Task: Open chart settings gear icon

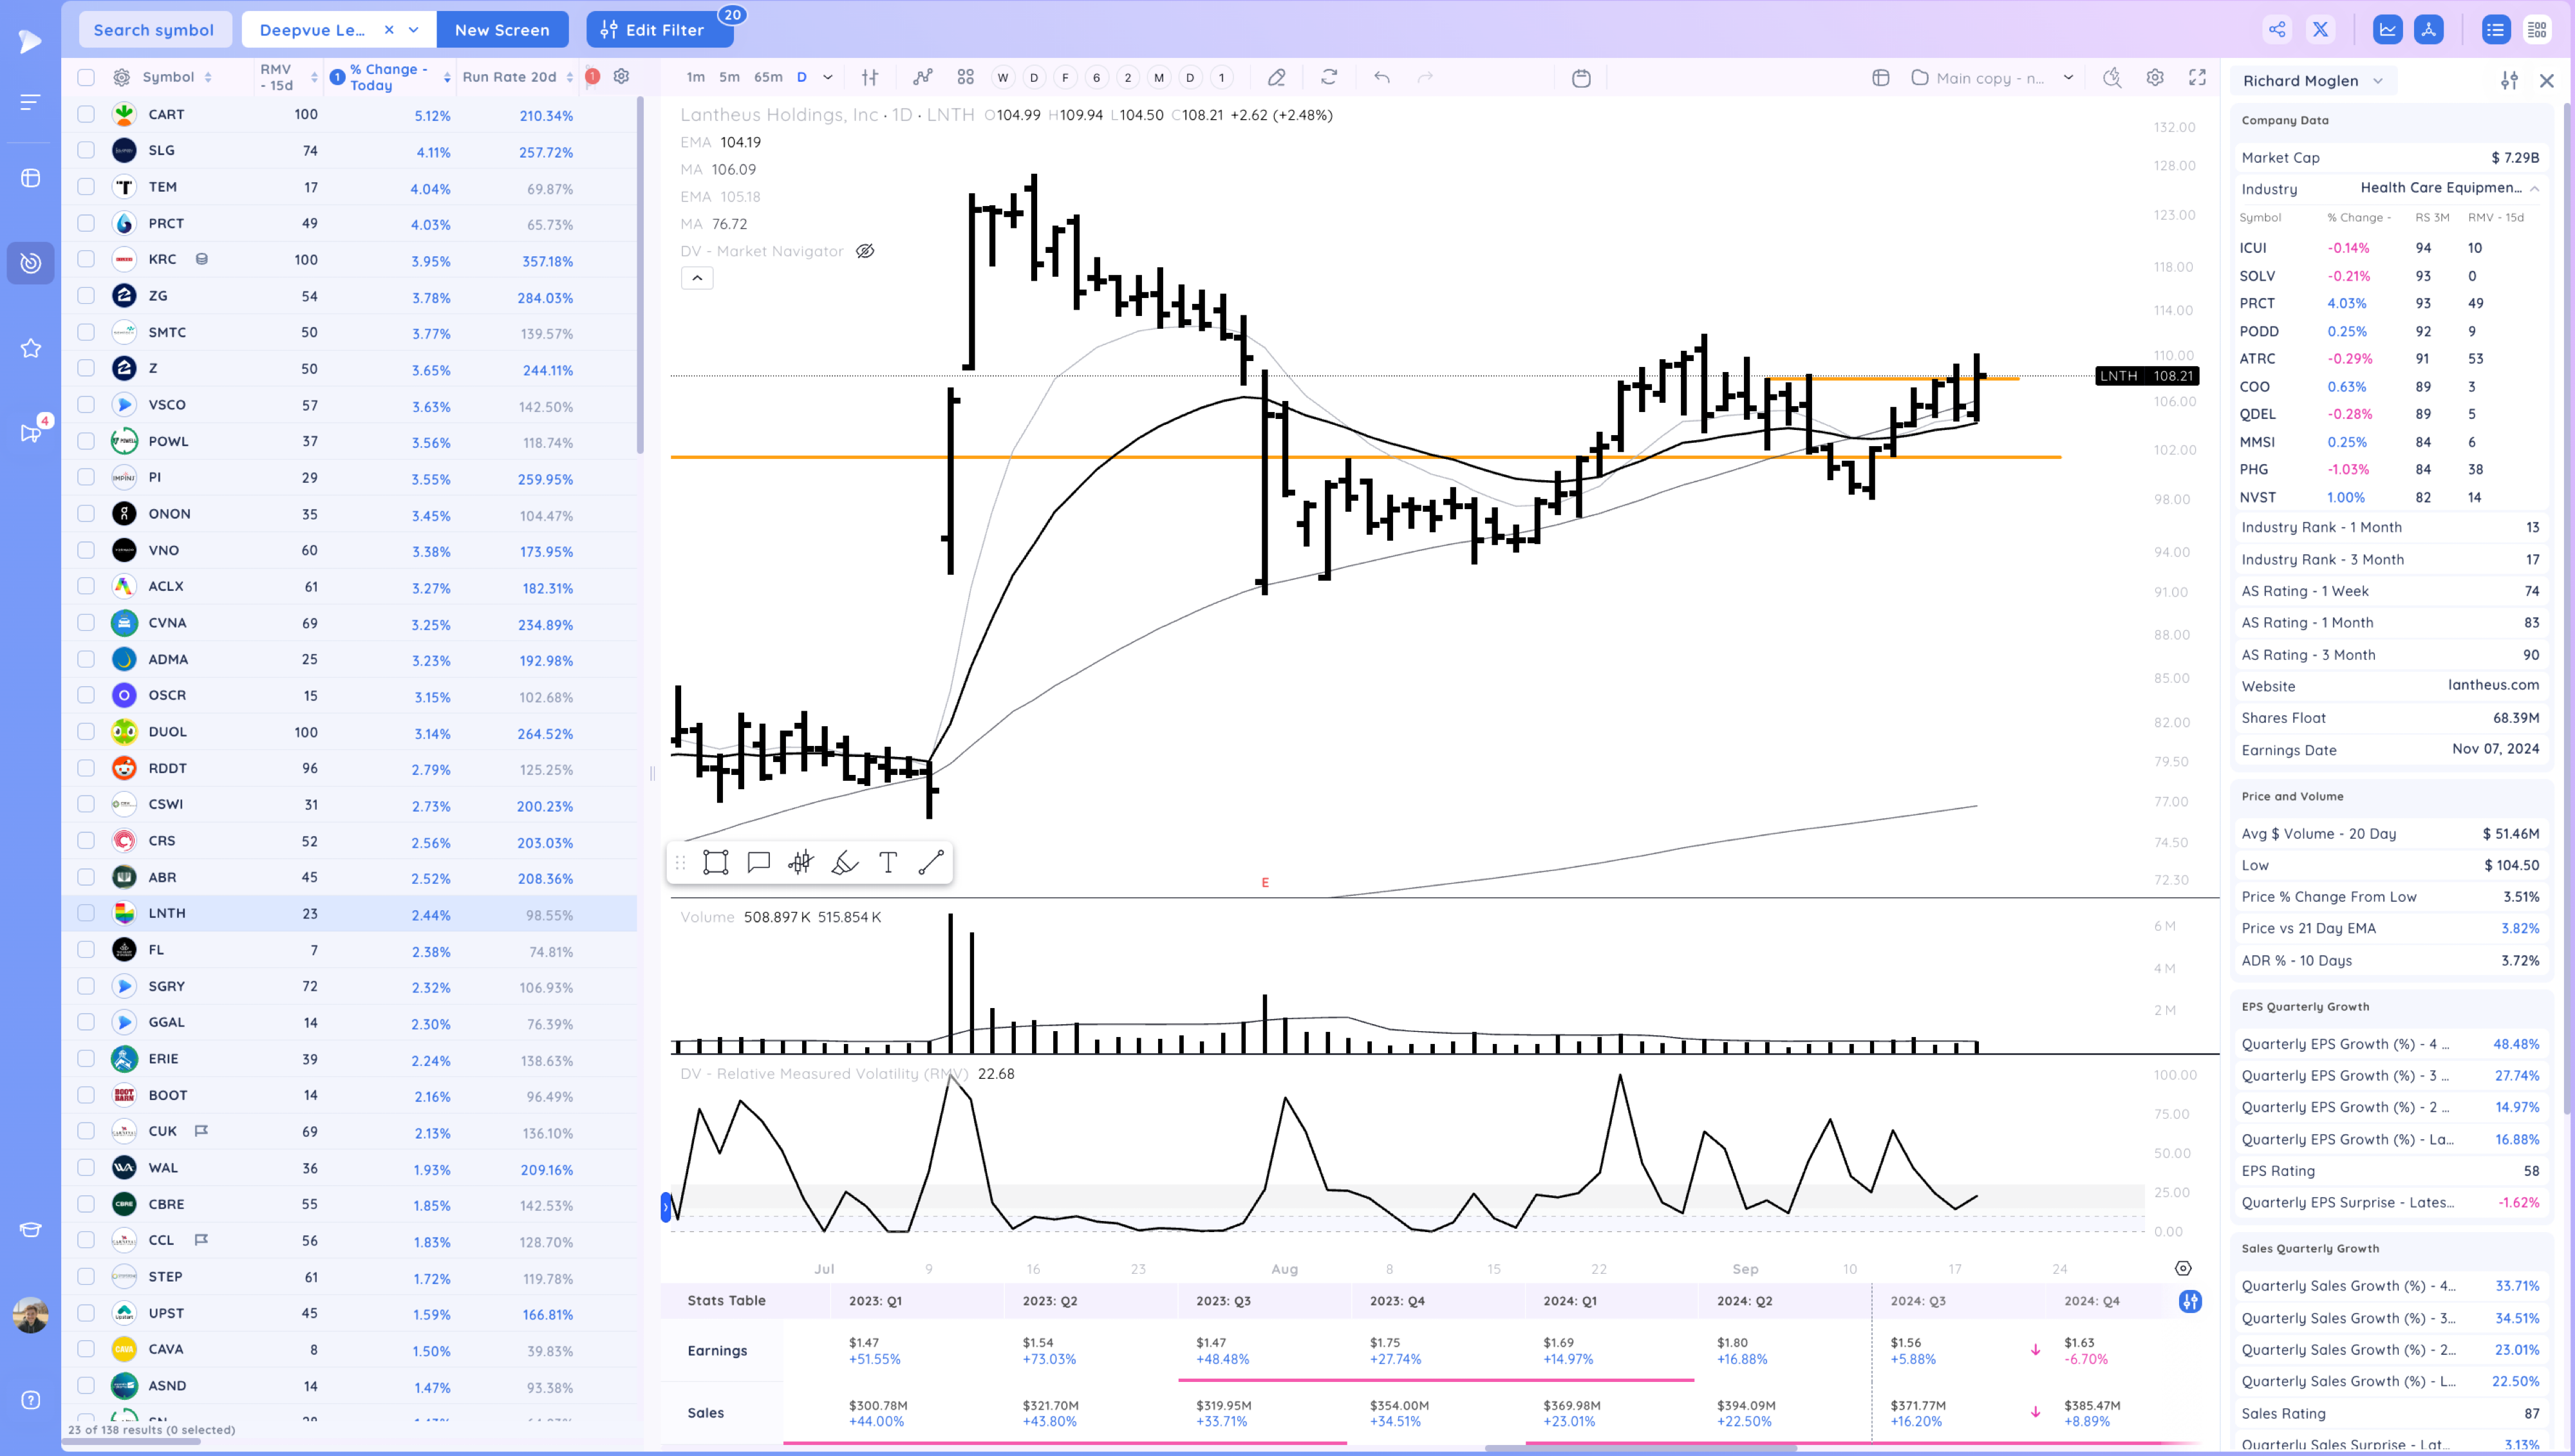Action: (2155, 77)
